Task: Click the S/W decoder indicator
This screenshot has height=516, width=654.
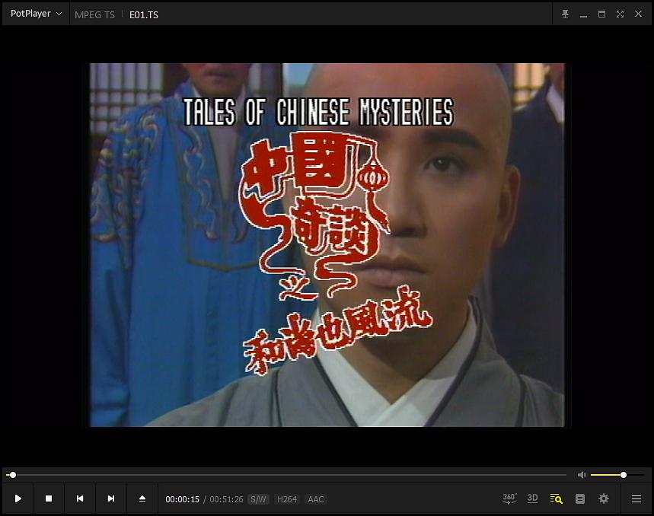Action: click(258, 499)
